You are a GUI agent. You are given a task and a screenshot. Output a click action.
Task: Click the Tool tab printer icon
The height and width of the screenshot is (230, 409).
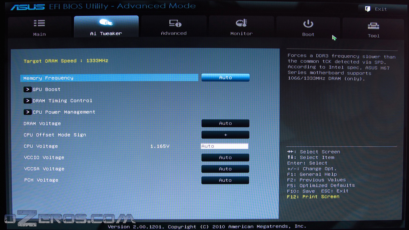pyautogui.click(x=373, y=26)
